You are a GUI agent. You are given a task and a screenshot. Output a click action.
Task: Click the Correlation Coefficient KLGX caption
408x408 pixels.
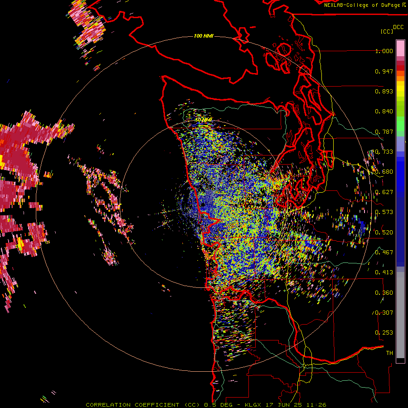(x=206, y=405)
